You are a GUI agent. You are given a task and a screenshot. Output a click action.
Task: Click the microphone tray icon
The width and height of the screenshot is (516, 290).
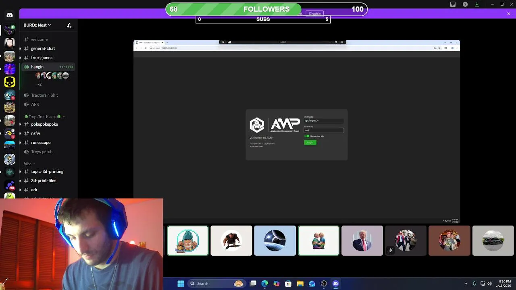coord(474,284)
